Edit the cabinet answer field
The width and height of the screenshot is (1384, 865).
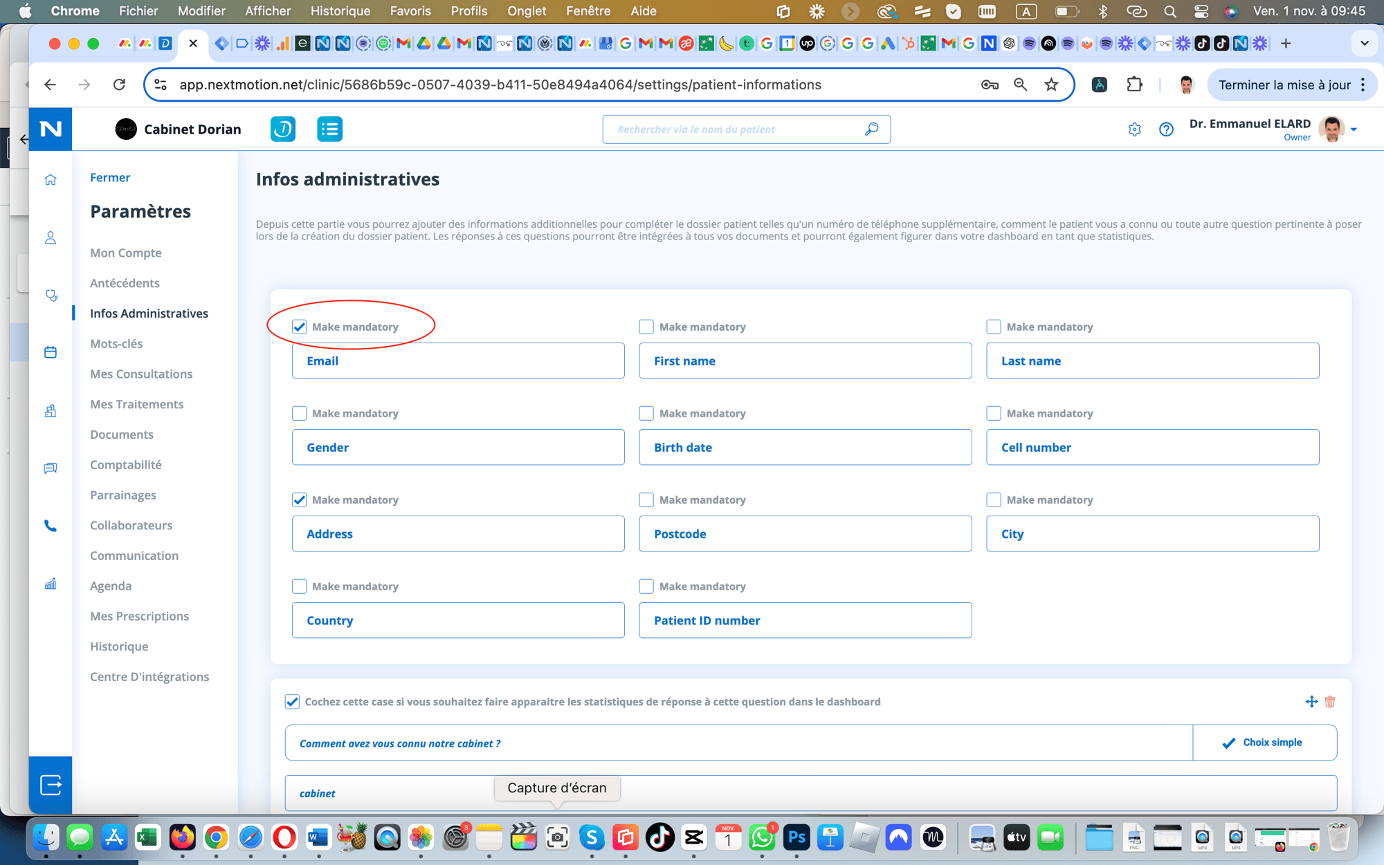[x=811, y=793]
